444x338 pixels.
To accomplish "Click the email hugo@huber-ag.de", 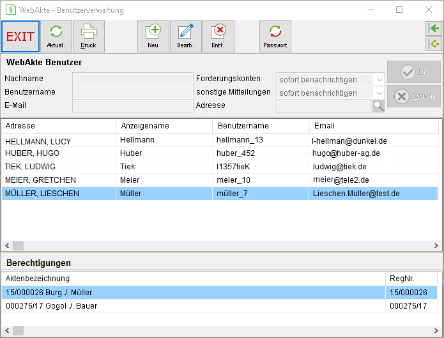I will (346, 153).
